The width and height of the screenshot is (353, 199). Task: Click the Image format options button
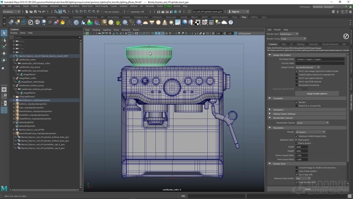316,93
